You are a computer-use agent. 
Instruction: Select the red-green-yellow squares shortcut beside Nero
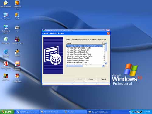point(6,77)
